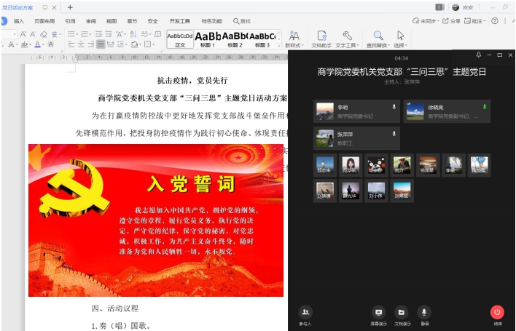Screen dimensions: 516x331
Task: Open 查找替换 find and replace
Action: 378,39
